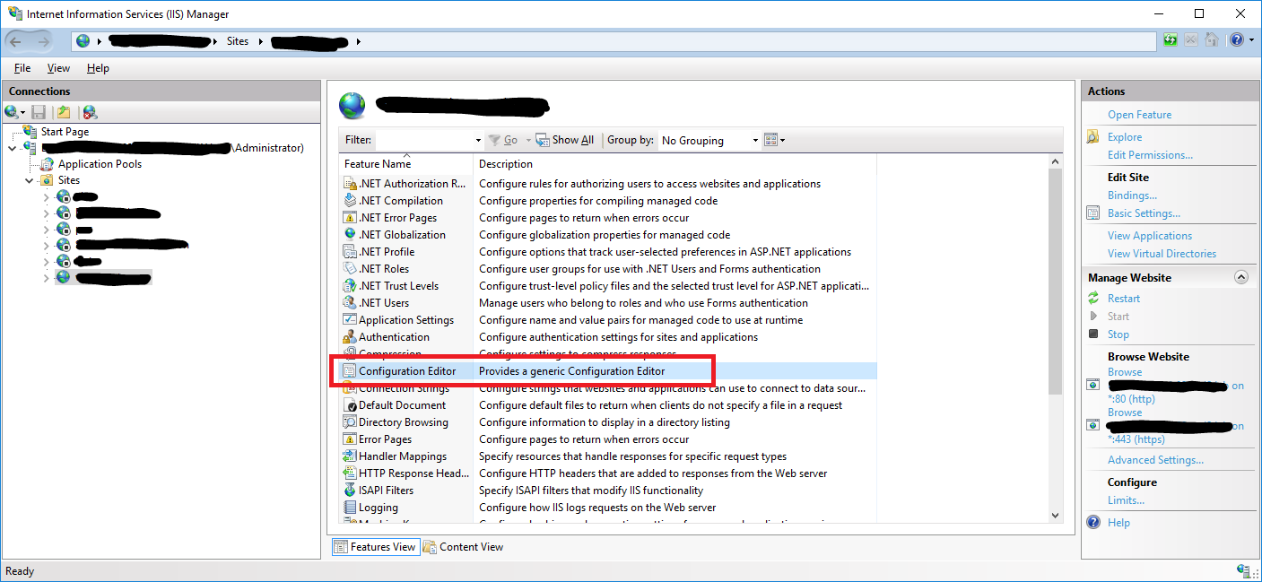
Task: Open the Handler Mappings feature icon
Action: [x=350, y=456]
